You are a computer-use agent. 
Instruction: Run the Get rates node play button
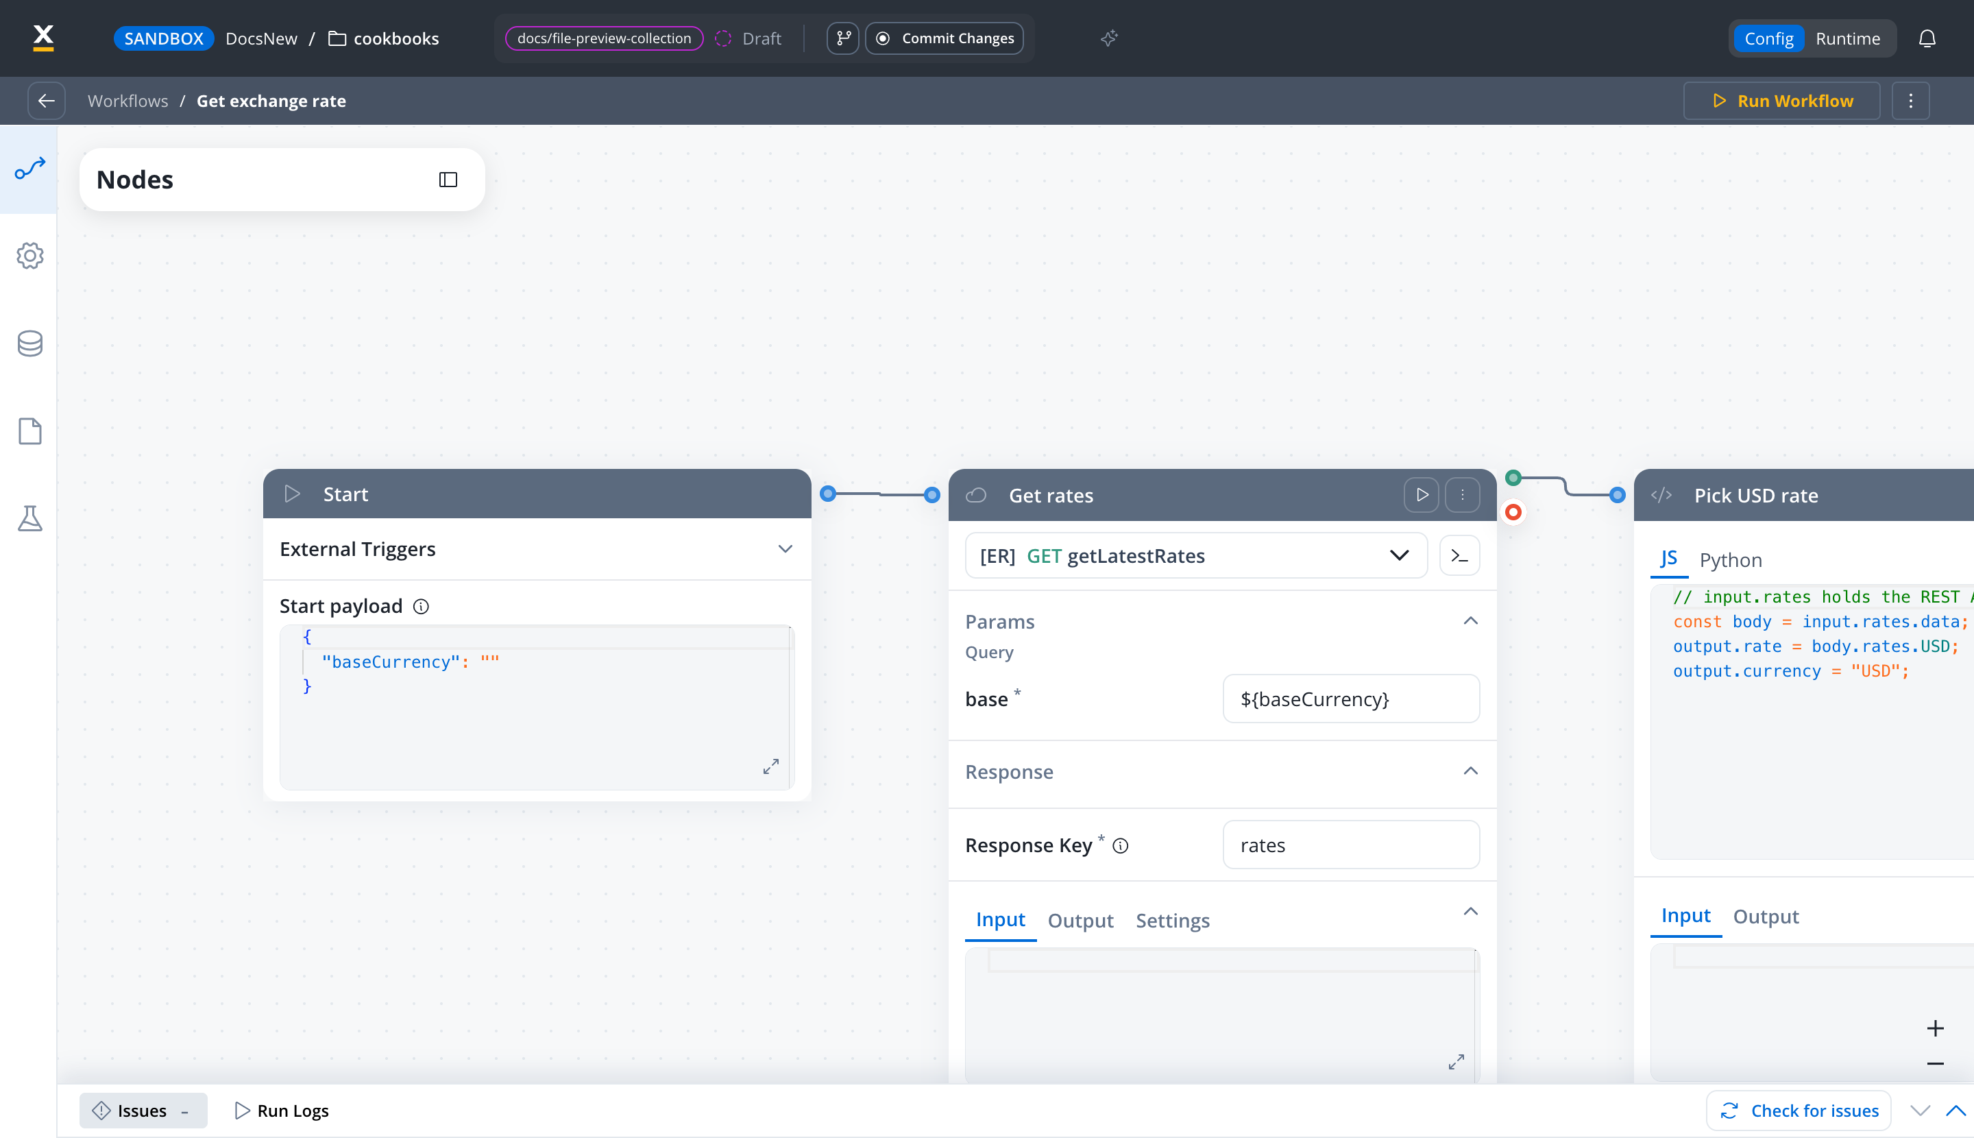1422,495
